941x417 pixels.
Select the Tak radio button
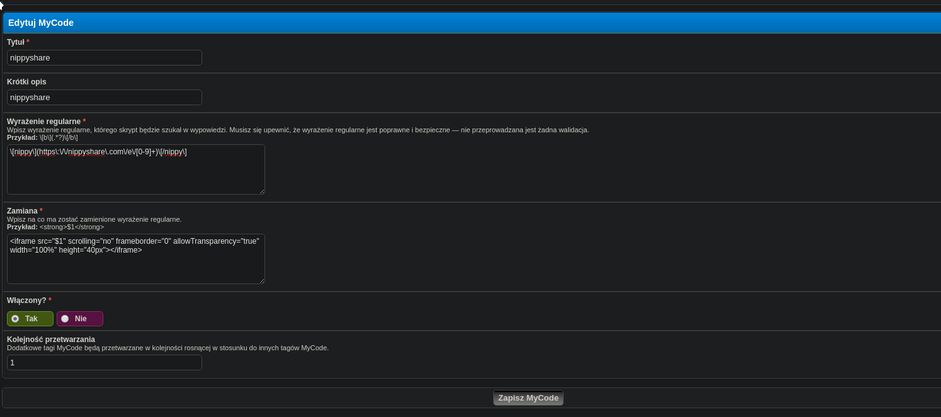pos(15,319)
